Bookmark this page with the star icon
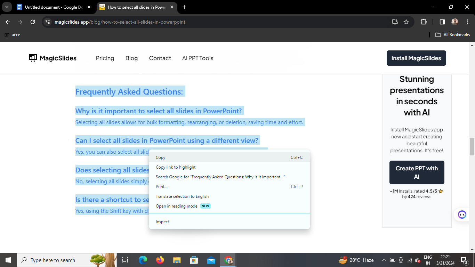475x267 pixels. coord(406,22)
